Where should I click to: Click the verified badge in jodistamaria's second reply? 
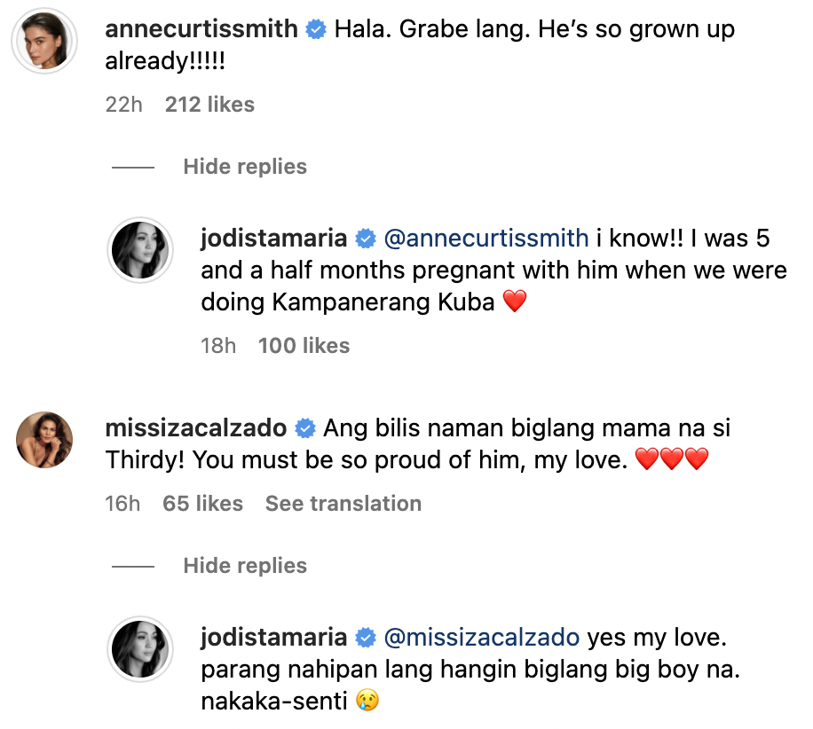pyautogui.click(x=364, y=637)
